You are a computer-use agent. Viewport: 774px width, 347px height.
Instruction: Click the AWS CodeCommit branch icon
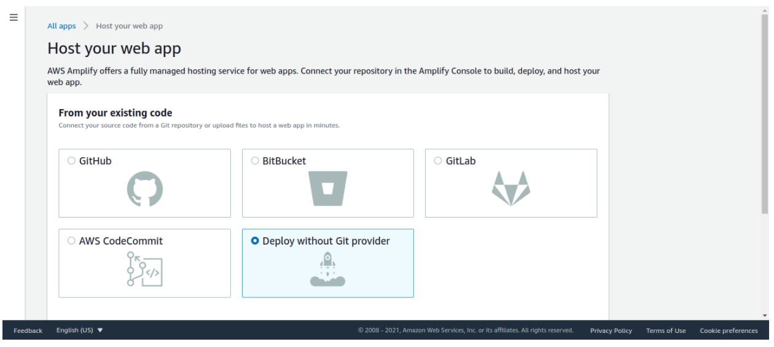pyautogui.click(x=145, y=269)
